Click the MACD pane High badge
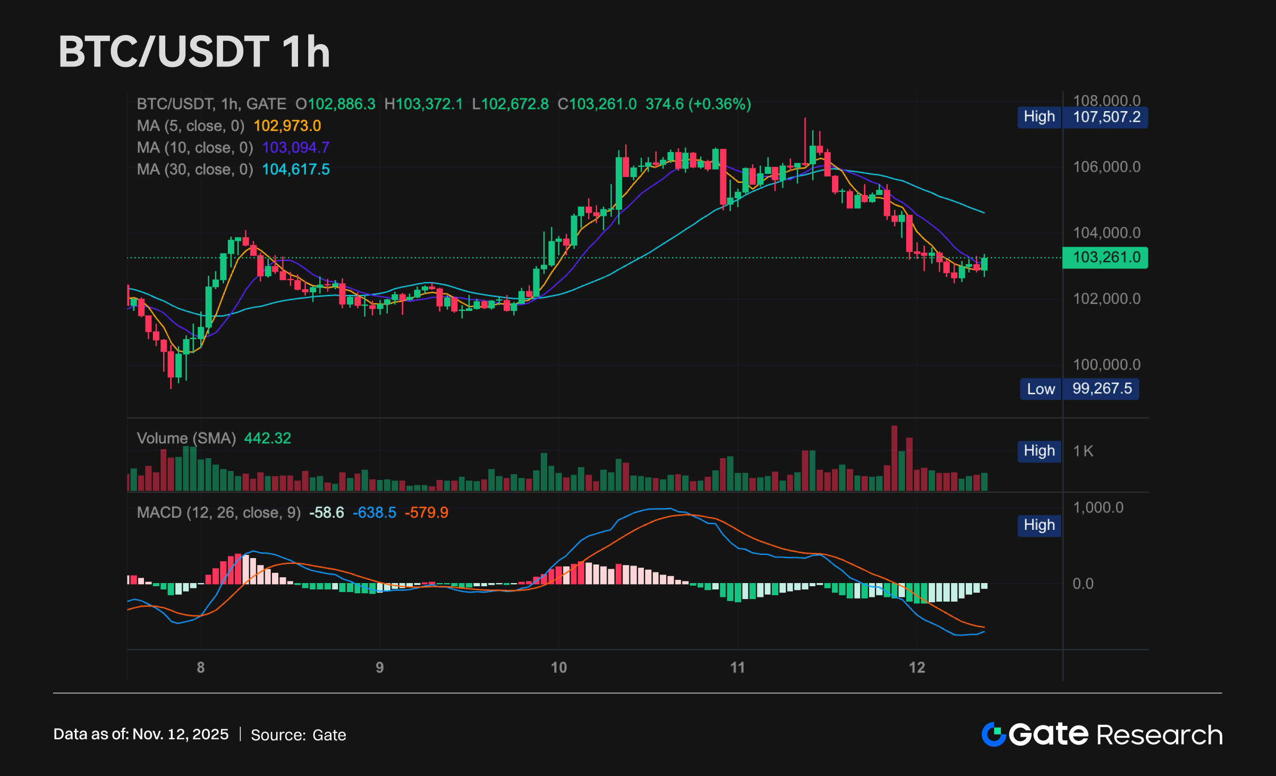Viewport: 1276px width, 776px height. pos(1039,525)
